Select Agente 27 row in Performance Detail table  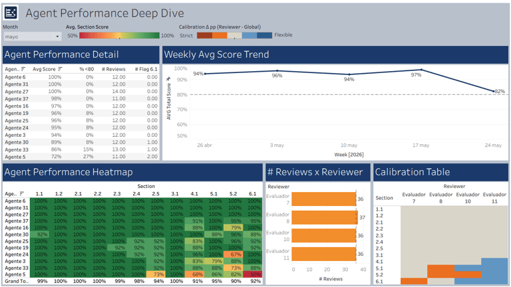point(81,92)
